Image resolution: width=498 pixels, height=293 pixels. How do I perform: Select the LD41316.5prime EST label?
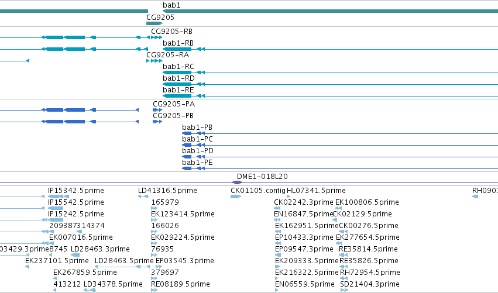(167, 191)
